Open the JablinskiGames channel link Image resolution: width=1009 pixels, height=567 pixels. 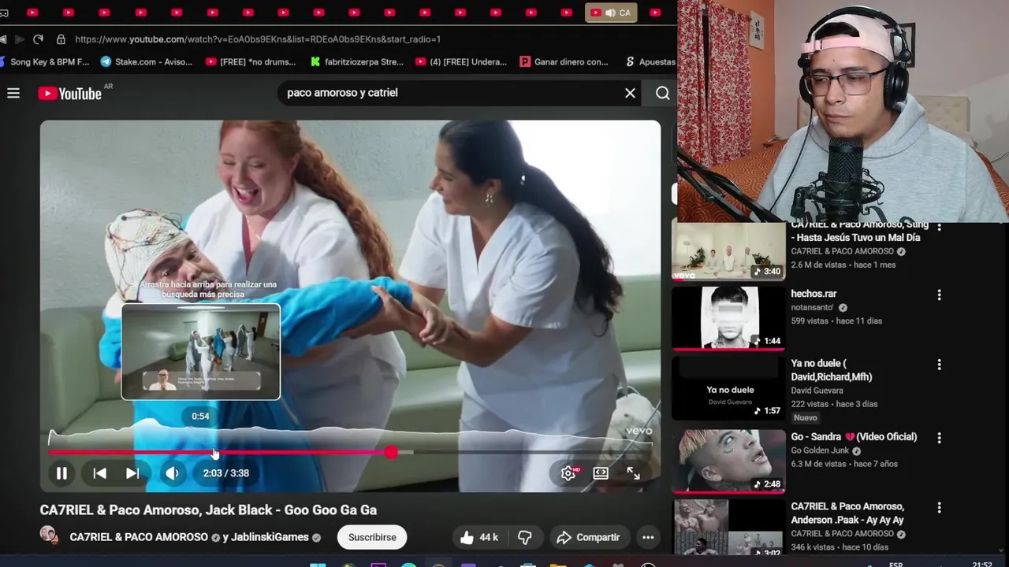270,537
